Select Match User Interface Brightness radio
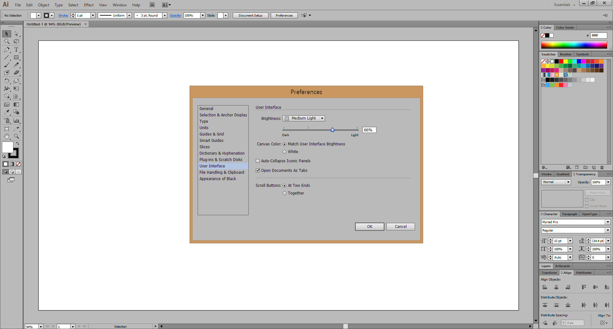Image resolution: width=613 pixels, height=329 pixels. (284, 144)
